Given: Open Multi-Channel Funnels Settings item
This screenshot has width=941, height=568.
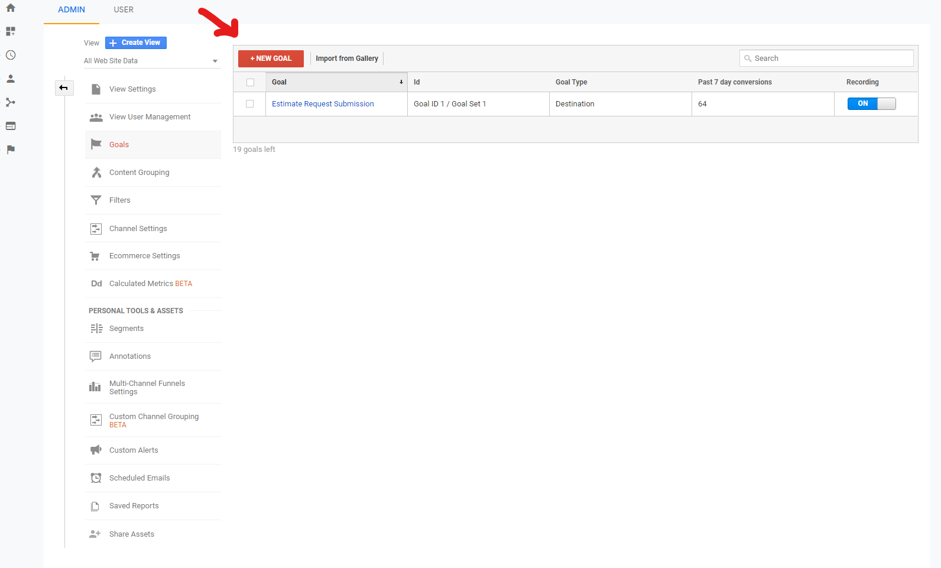Looking at the screenshot, I should (x=153, y=387).
